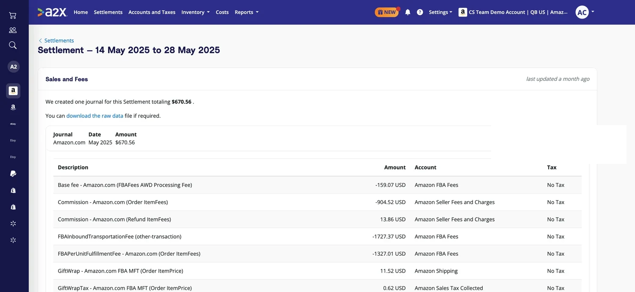Select the highlighted Amazon channel icon
The width and height of the screenshot is (635, 292).
pos(13,91)
